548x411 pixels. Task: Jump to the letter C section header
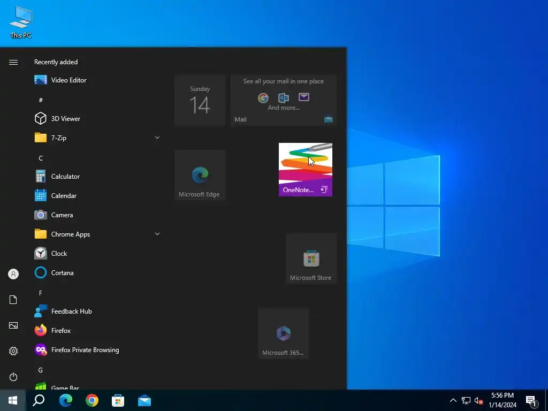41,158
